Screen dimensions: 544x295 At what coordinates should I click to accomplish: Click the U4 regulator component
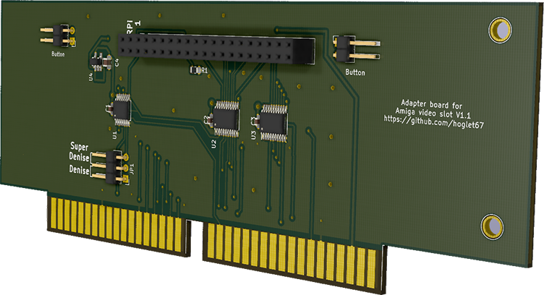(x=96, y=62)
